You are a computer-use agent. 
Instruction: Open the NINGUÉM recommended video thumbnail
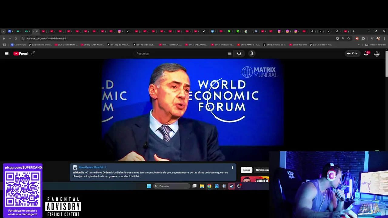click(x=255, y=179)
